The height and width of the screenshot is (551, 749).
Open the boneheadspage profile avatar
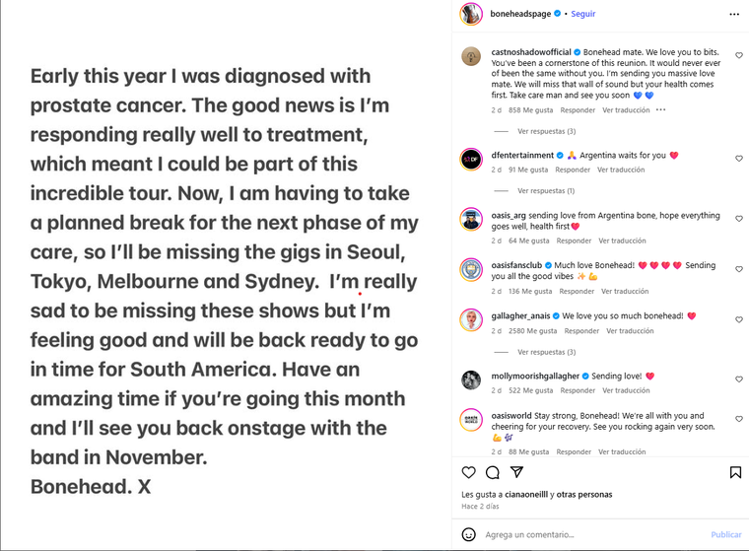[x=471, y=14]
